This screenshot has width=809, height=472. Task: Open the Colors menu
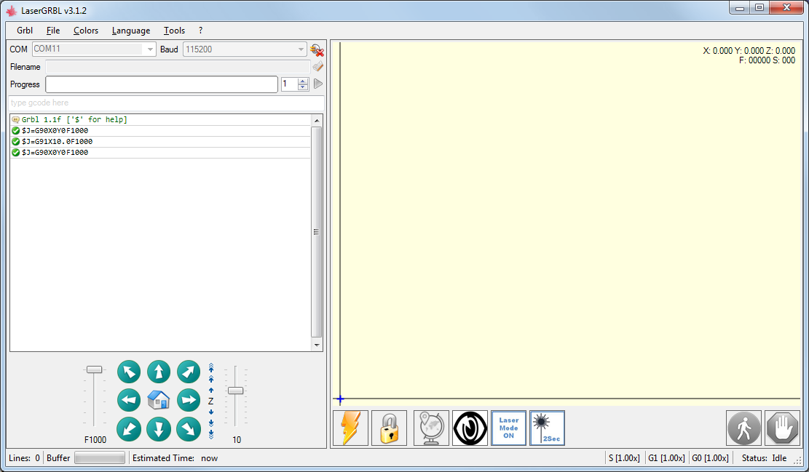tap(85, 31)
